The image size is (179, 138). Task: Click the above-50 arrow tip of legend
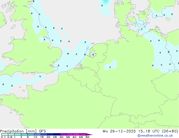[89, 134]
